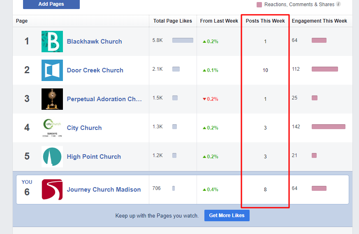
Task: Click the City Church logo icon
Action: tap(52, 128)
